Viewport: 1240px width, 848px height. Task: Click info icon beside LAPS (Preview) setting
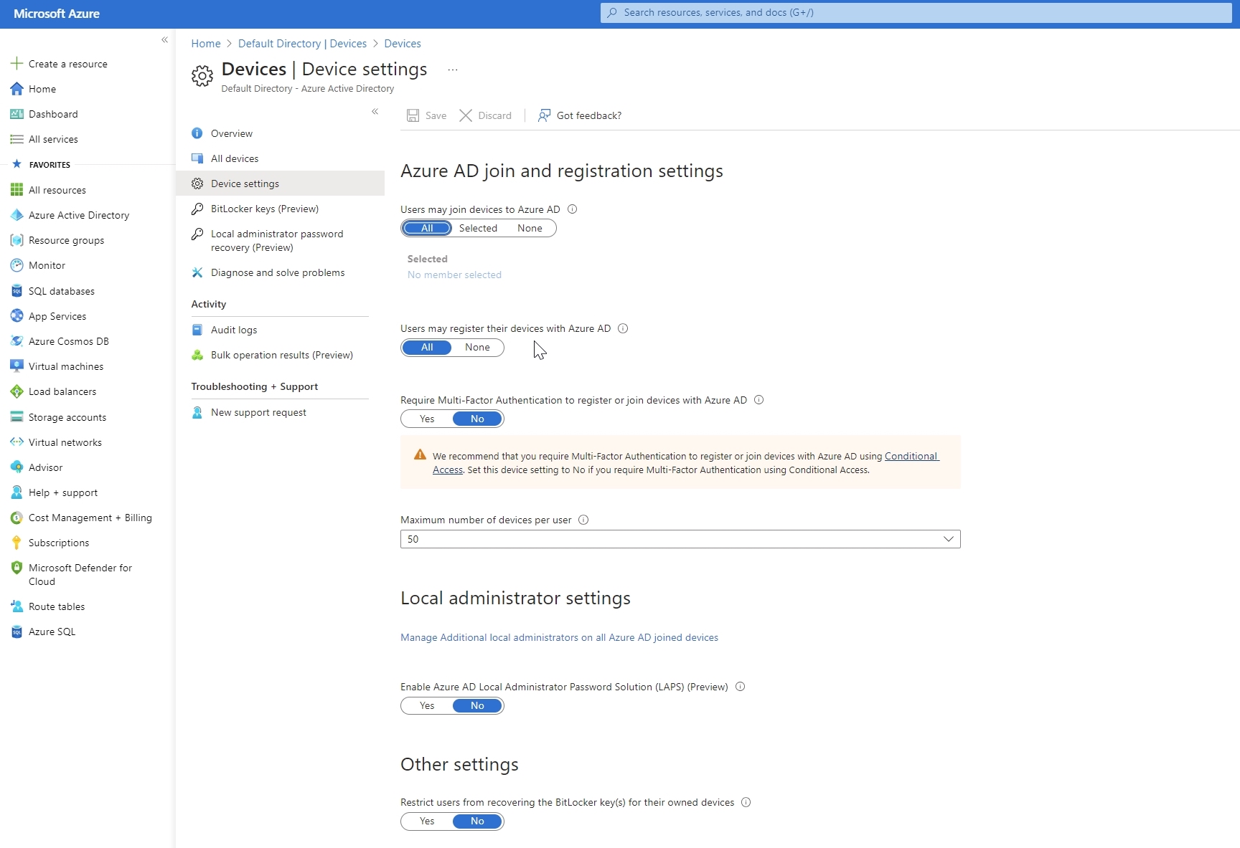741,687
